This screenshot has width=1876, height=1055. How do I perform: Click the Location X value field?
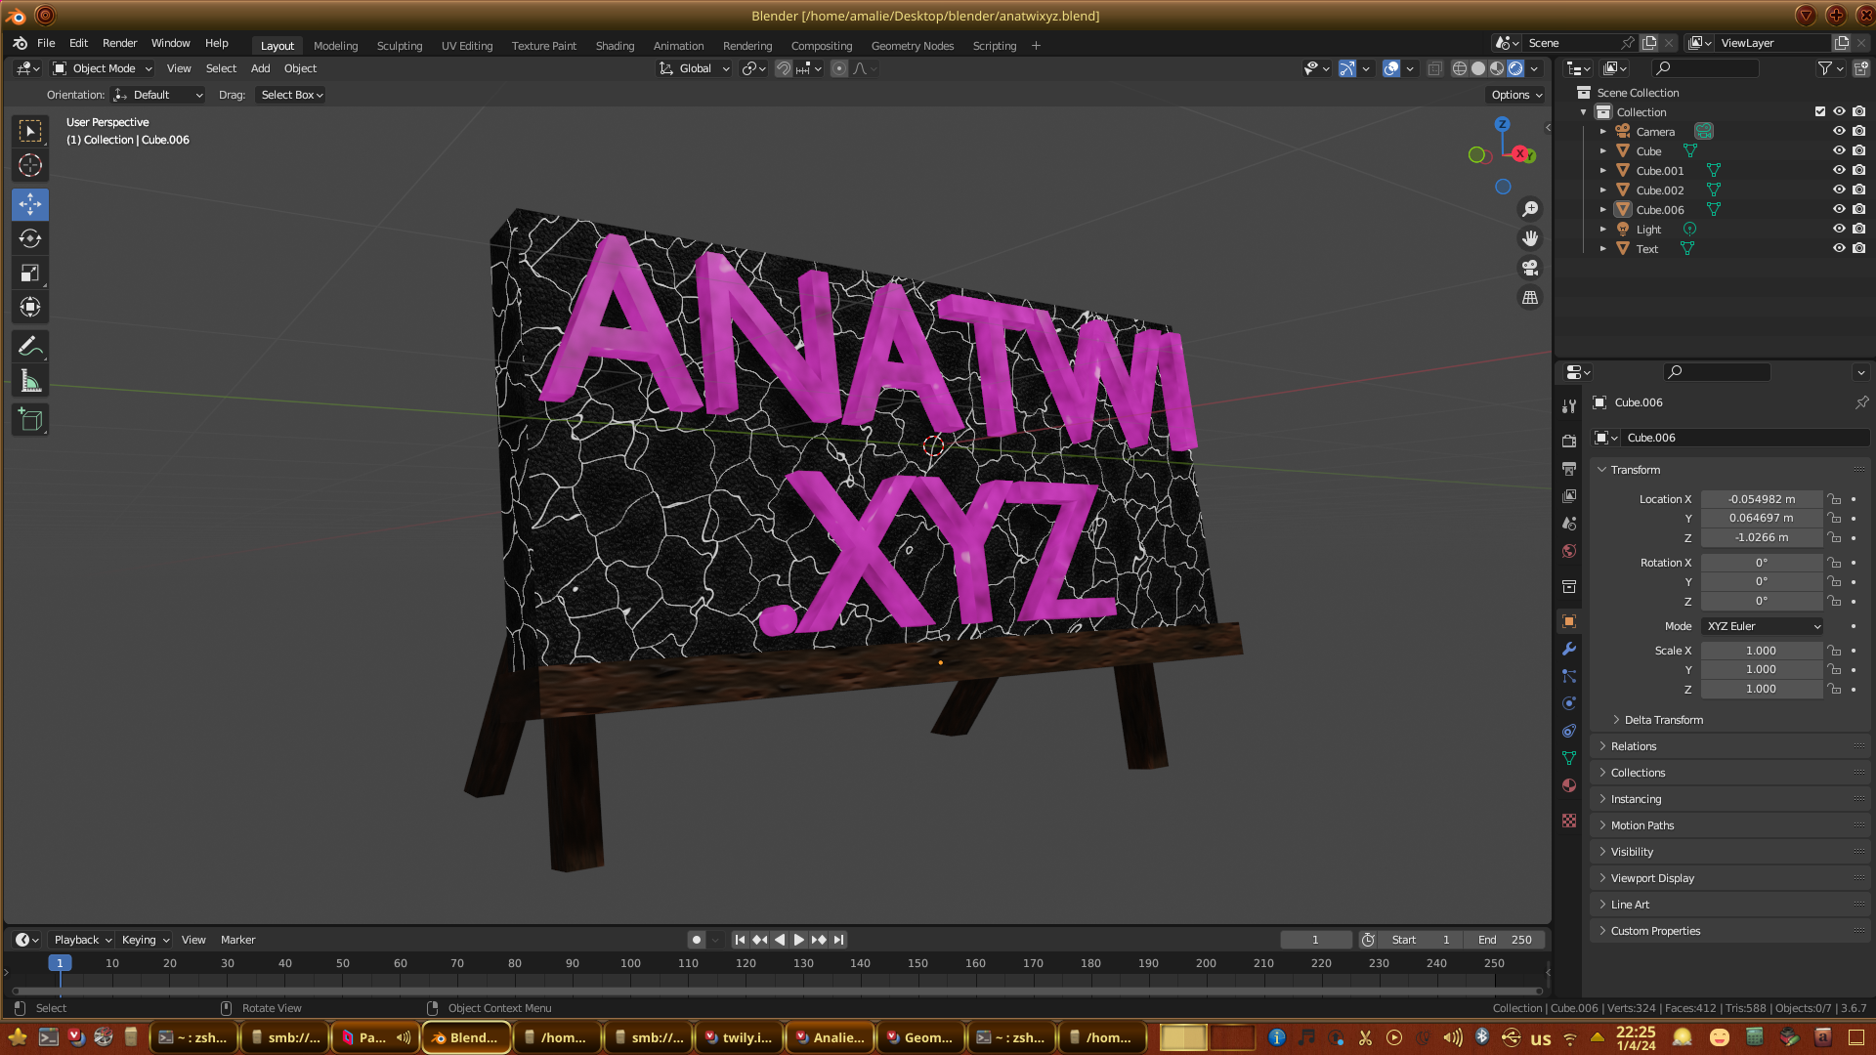click(1761, 499)
